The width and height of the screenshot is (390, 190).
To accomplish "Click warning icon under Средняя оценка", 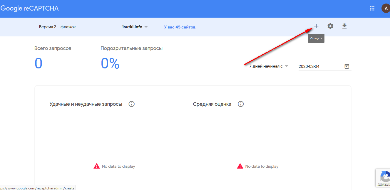I will click(240, 166).
